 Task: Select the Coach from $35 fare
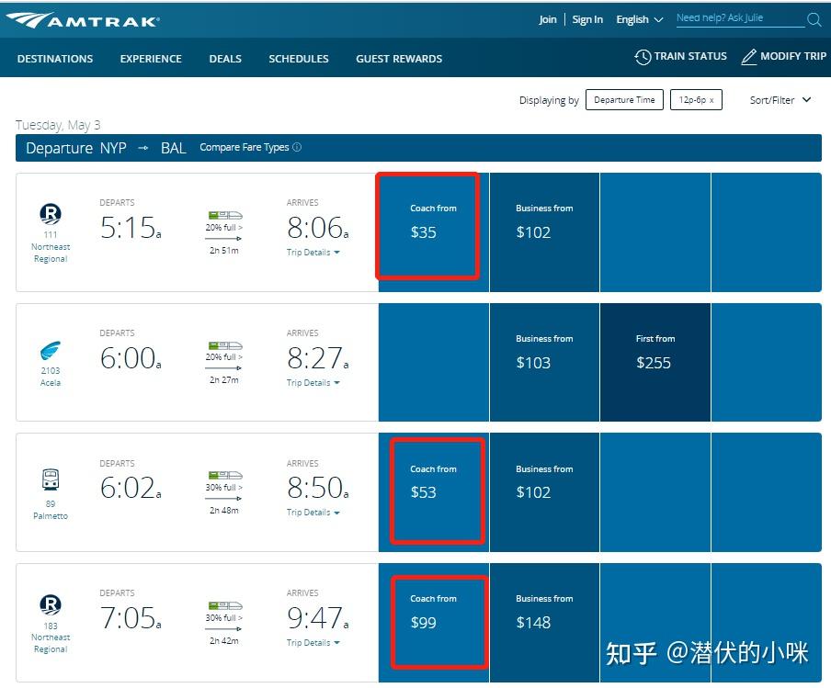coord(434,232)
